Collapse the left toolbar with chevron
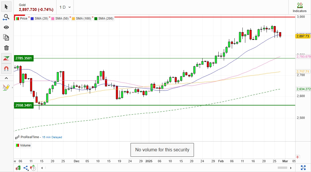 tap(6, 78)
